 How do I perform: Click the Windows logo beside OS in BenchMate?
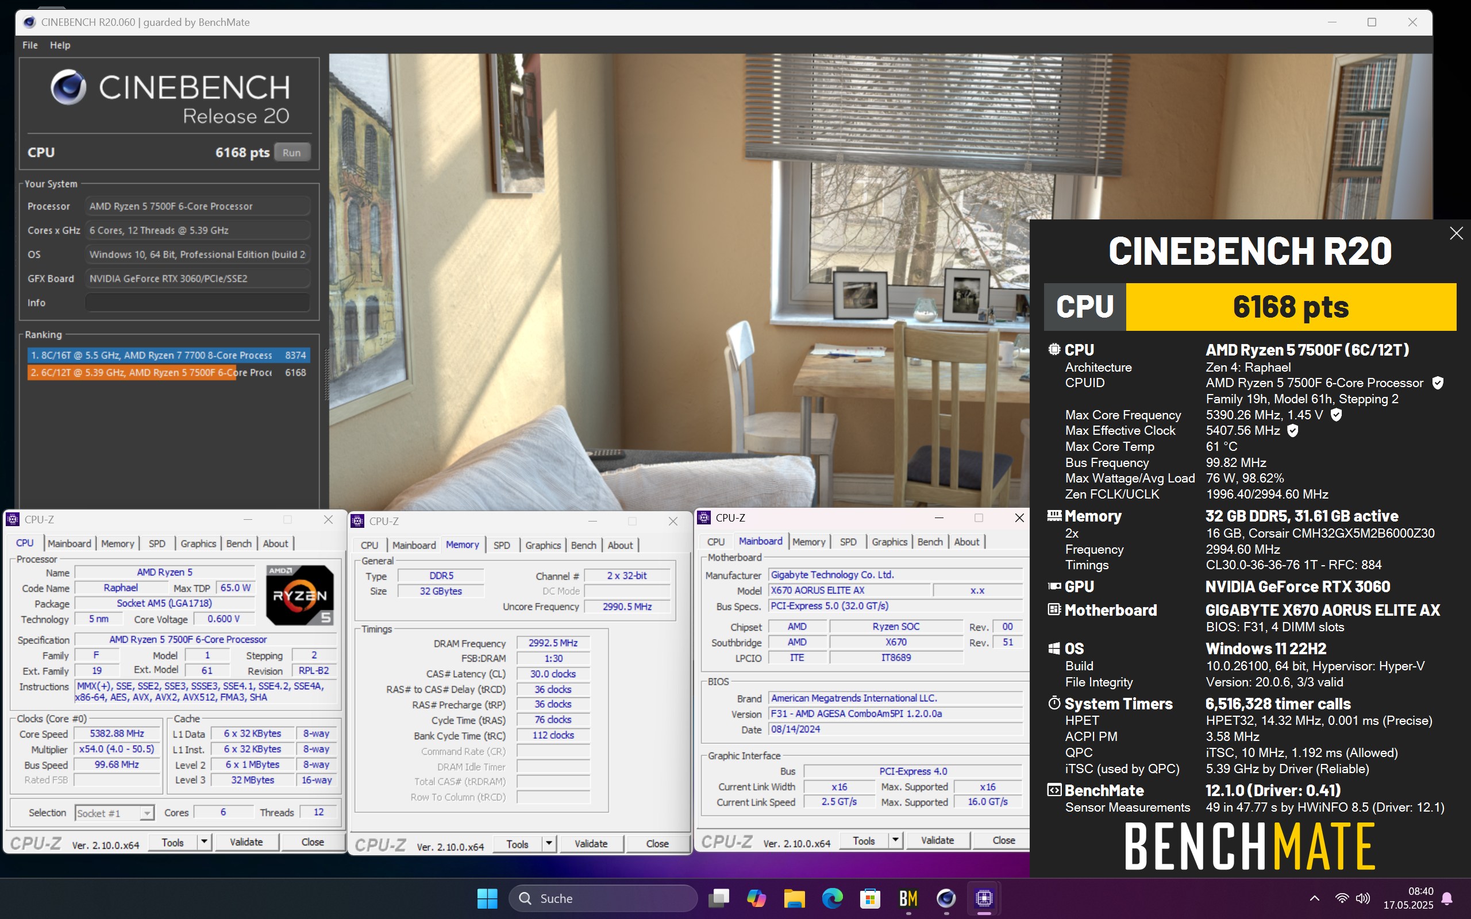pos(1054,648)
